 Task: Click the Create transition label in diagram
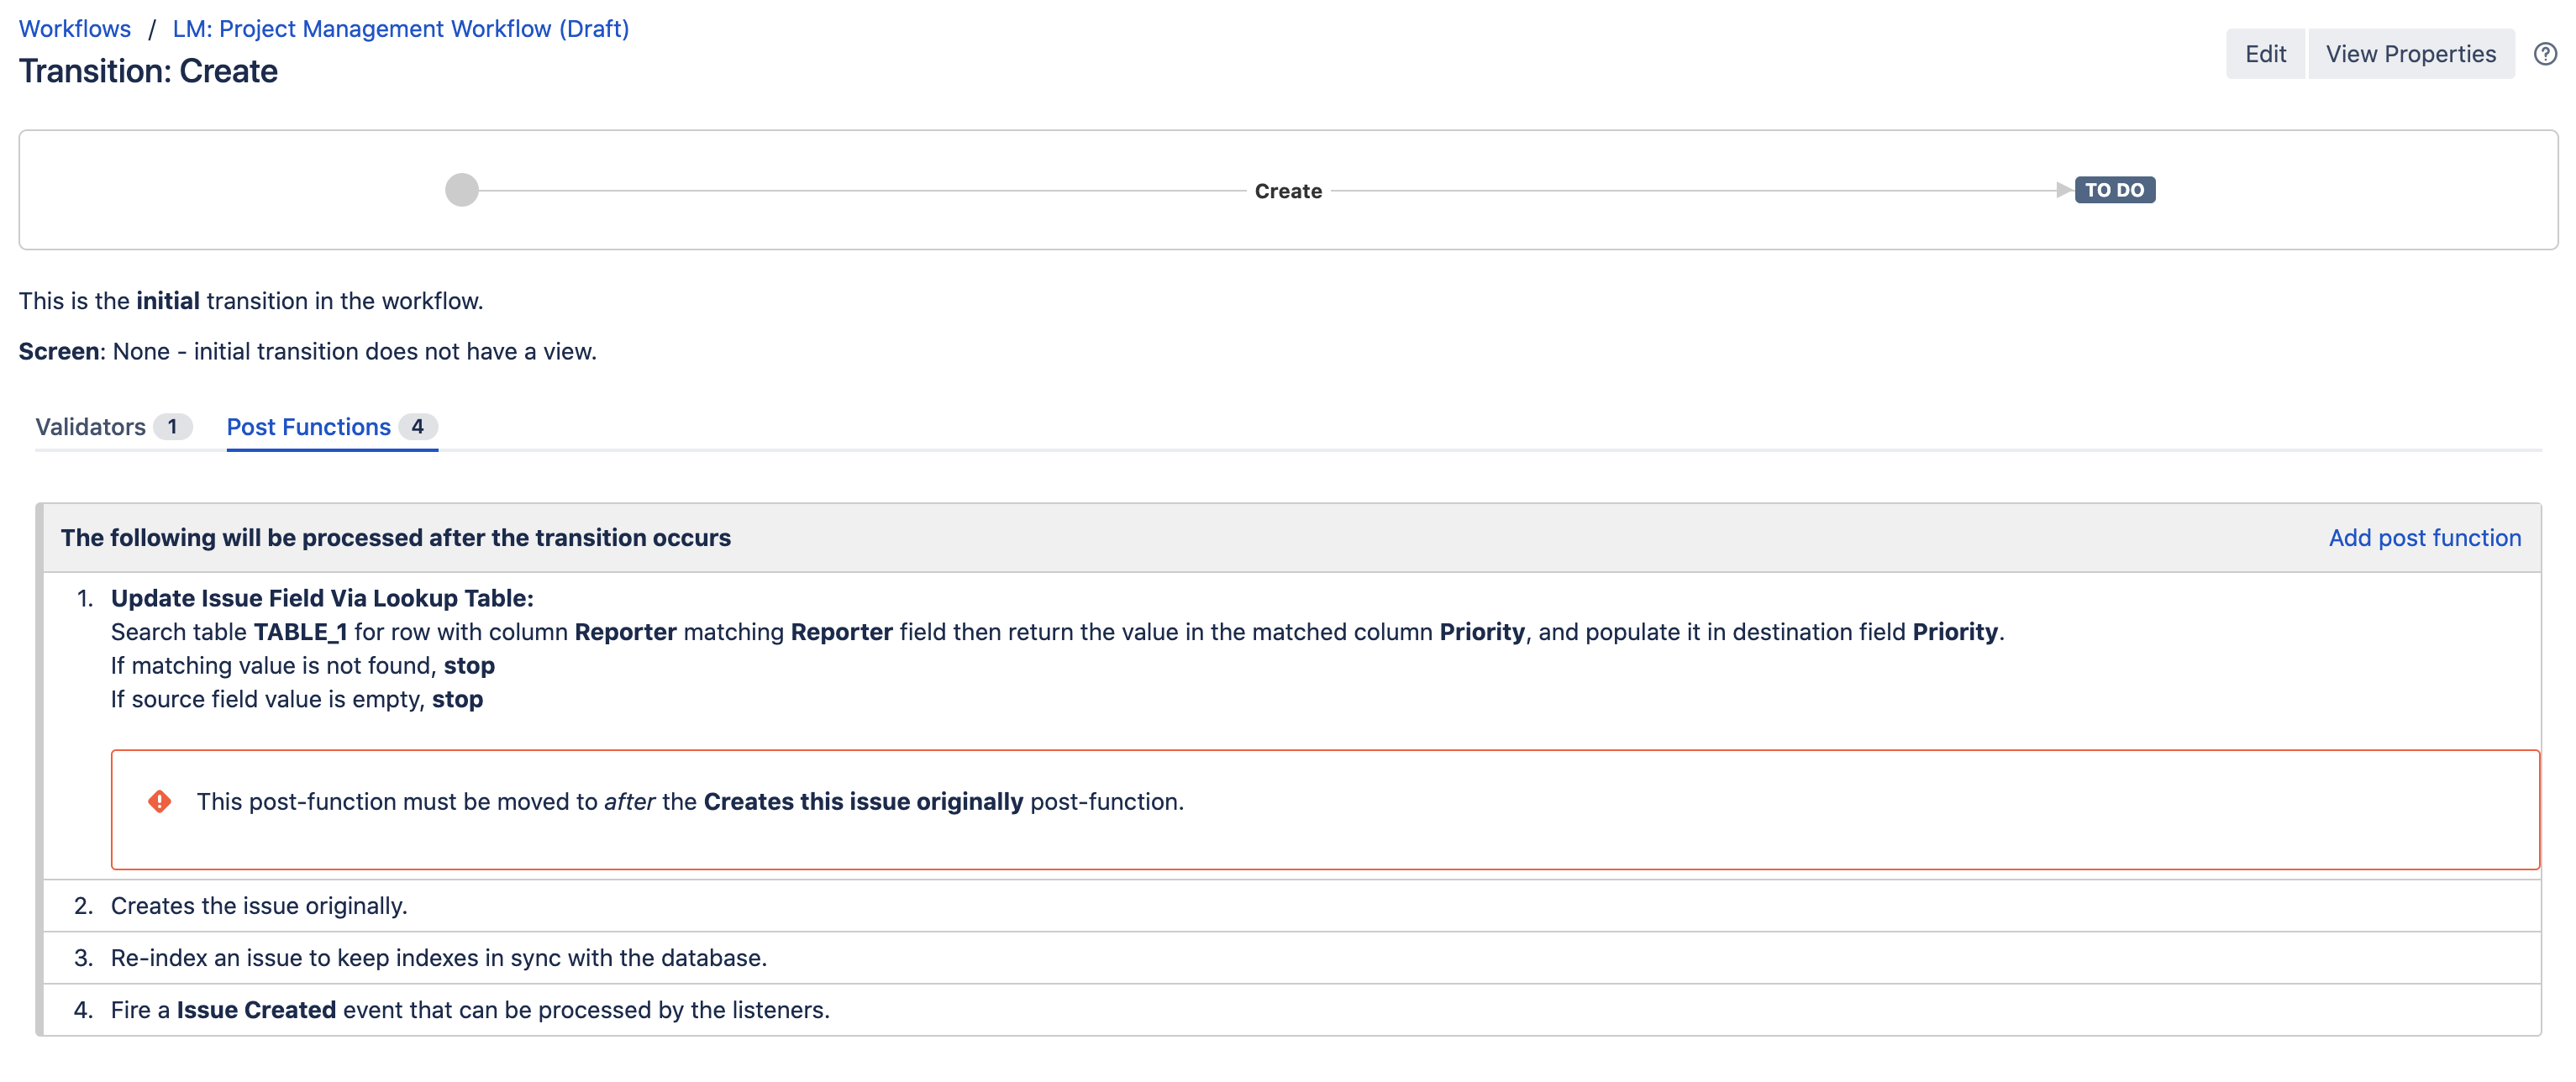tap(1287, 191)
